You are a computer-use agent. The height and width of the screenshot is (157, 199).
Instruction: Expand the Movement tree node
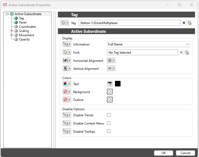click(x=11, y=35)
